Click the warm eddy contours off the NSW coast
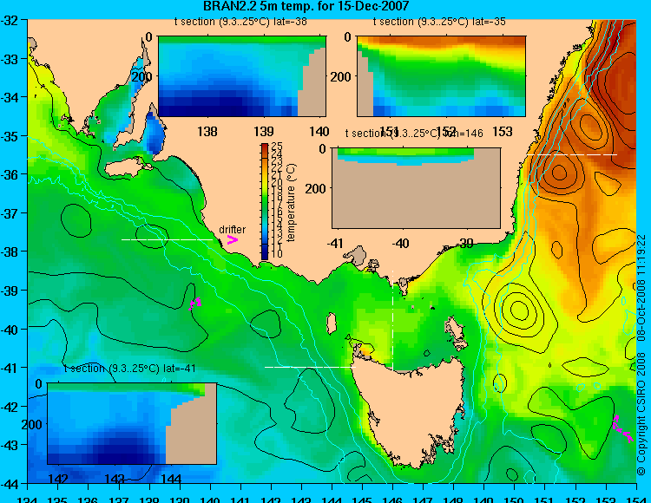 point(559,173)
